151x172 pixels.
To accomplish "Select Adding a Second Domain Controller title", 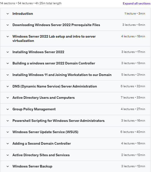I will click(x=41, y=143).
